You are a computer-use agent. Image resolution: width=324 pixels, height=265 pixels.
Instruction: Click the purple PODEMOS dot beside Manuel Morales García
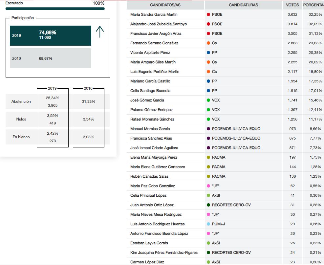(208, 129)
